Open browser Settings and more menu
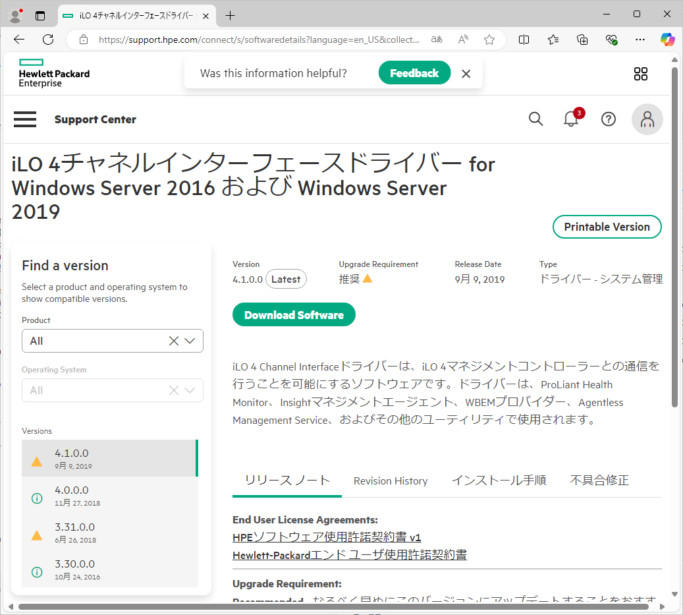Screen dimensions: 683x615 point(640,40)
